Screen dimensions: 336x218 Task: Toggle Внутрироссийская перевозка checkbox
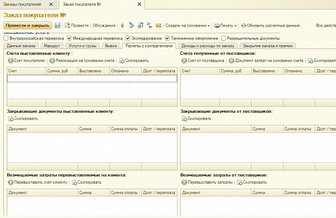click(6, 38)
